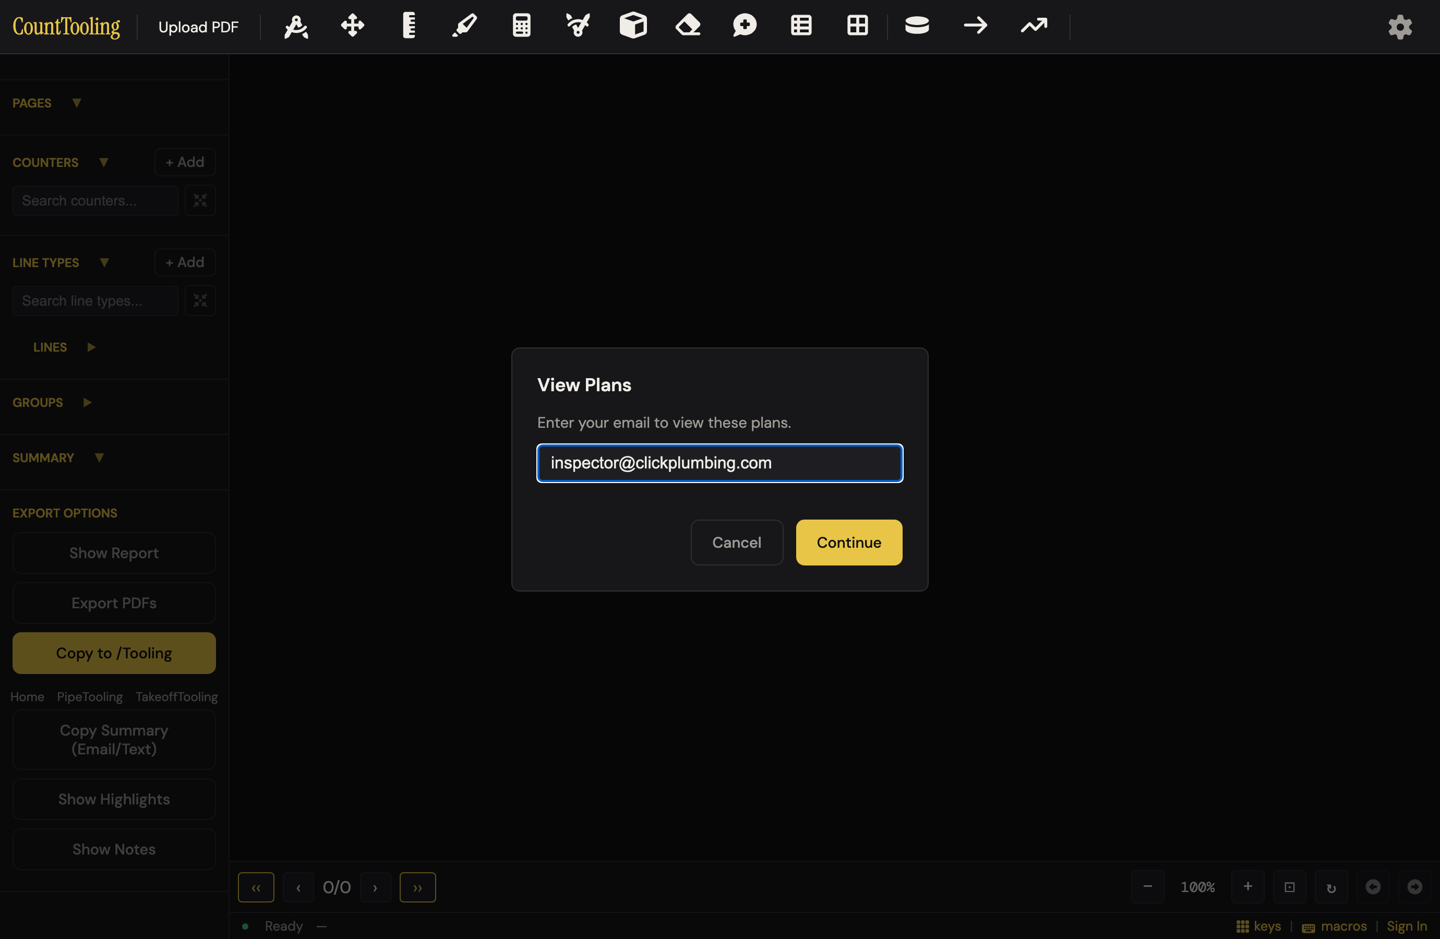Click Copy to /Tooling button
The width and height of the screenshot is (1440, 939).
coord(114,654)
